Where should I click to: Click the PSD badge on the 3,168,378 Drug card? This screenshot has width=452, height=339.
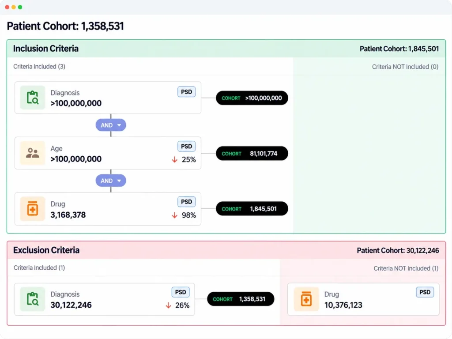pyautogui.click(x=187, y=202)
